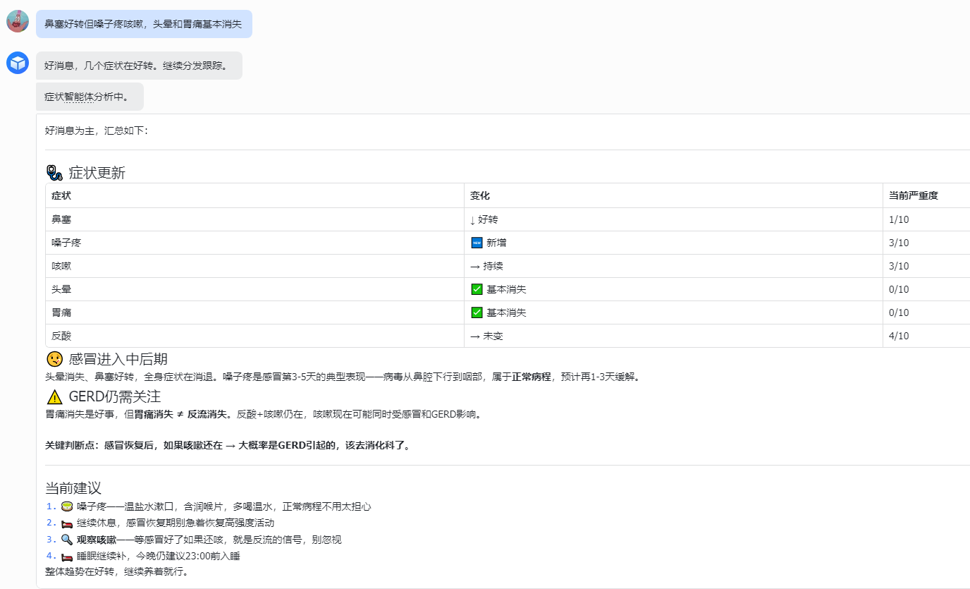
Task: Click the 变化 column header
Action: click(673, 195)
